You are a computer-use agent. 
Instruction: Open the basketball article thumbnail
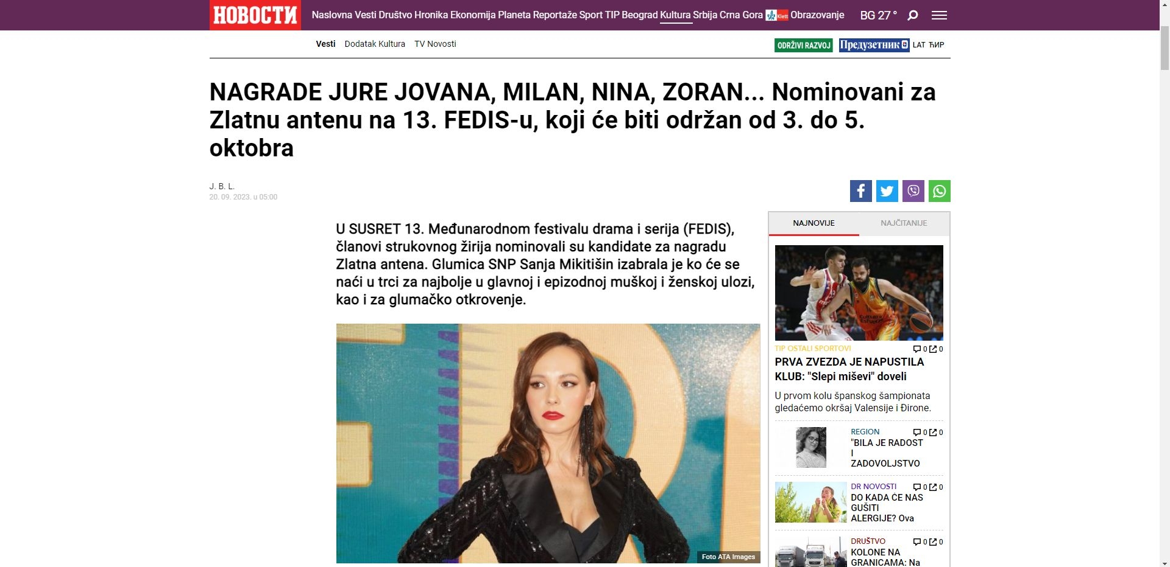click(859, 293)
